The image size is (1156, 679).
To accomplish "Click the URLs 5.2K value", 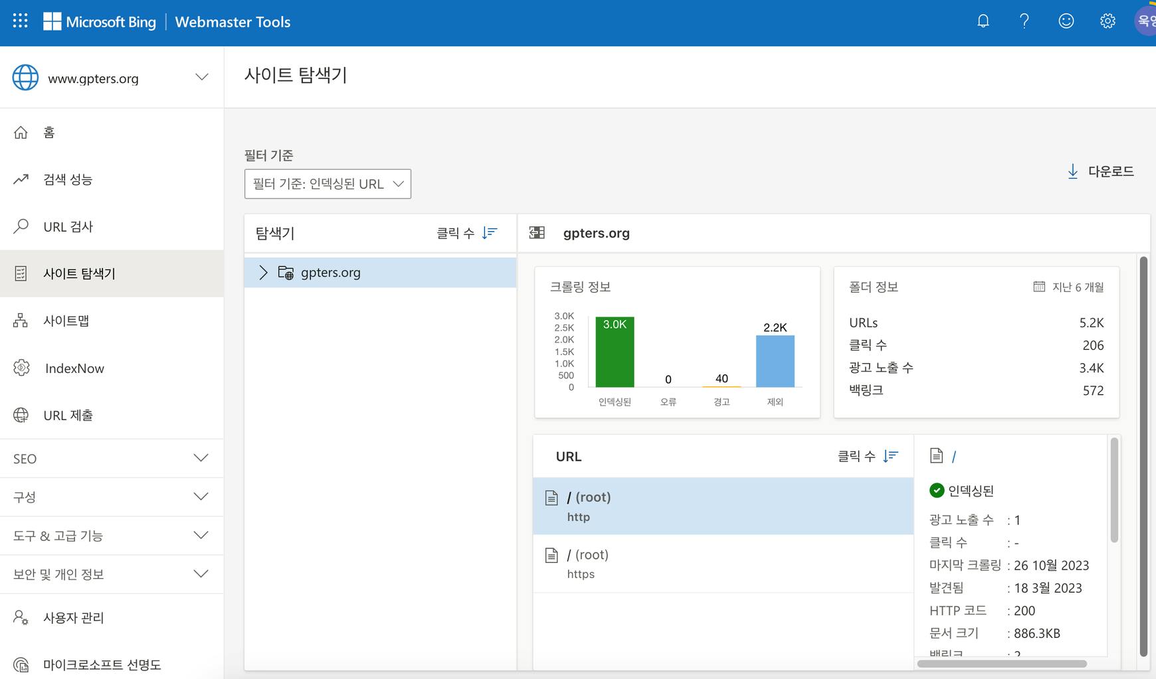I will click(x=1092, y=323).
